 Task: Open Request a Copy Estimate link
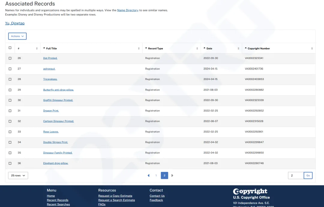115,196
